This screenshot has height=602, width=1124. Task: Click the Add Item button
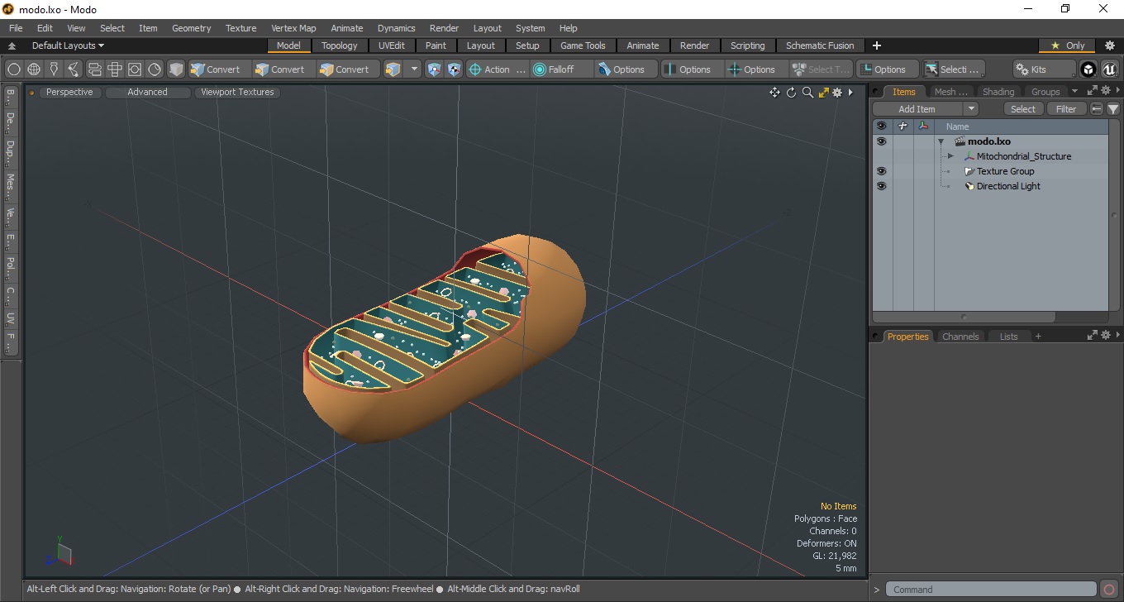pyautogui.click(x=917, y=109)
